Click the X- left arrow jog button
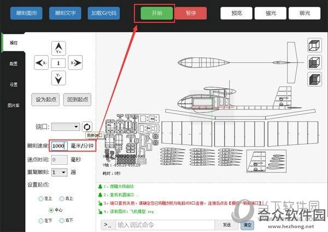 pyautogui.click(x=41, y=62)
